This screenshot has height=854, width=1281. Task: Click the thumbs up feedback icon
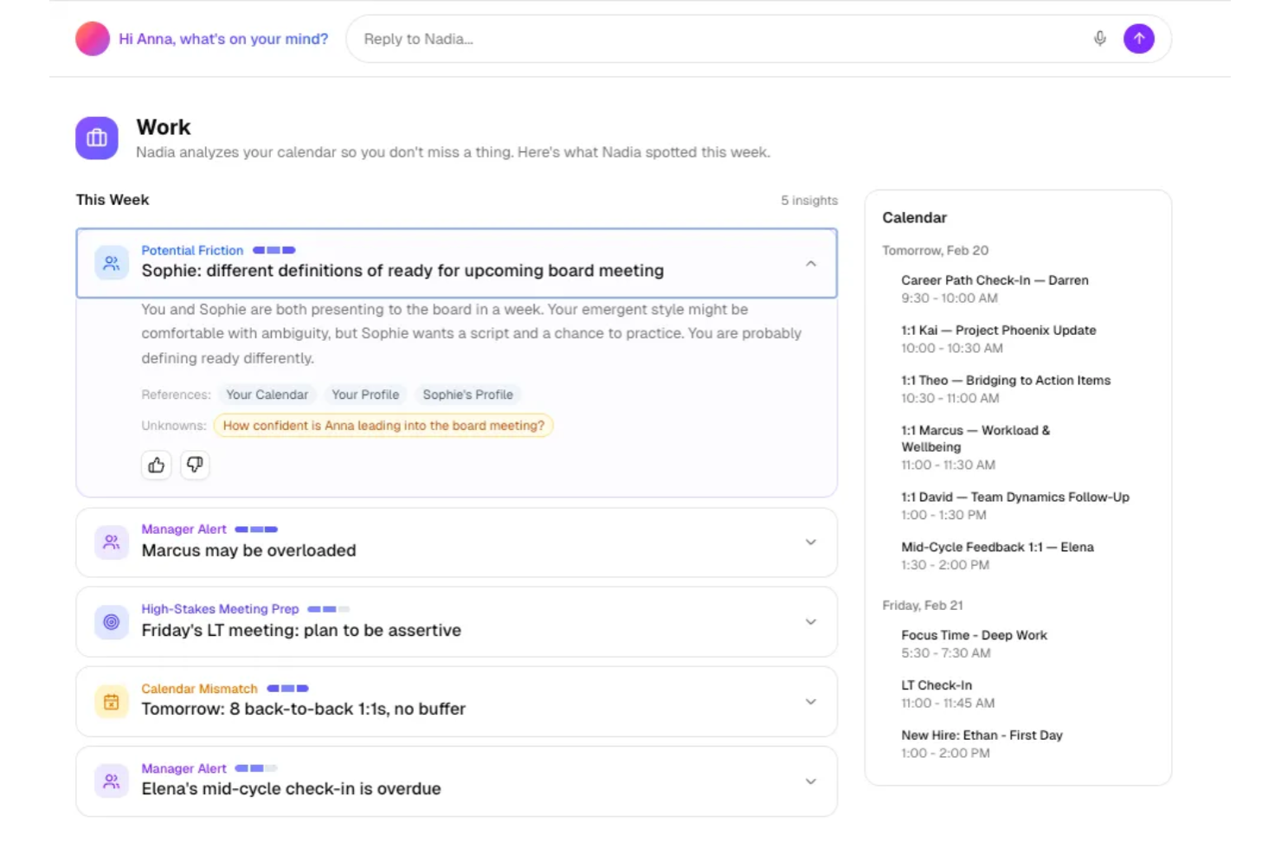(x=157, y=466)
